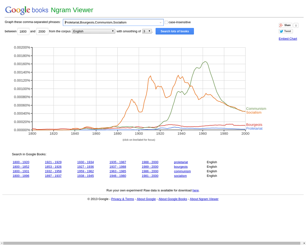Expand the phrase input suggestions arrow
306x245 pixels.
click(x=160, y=23)
